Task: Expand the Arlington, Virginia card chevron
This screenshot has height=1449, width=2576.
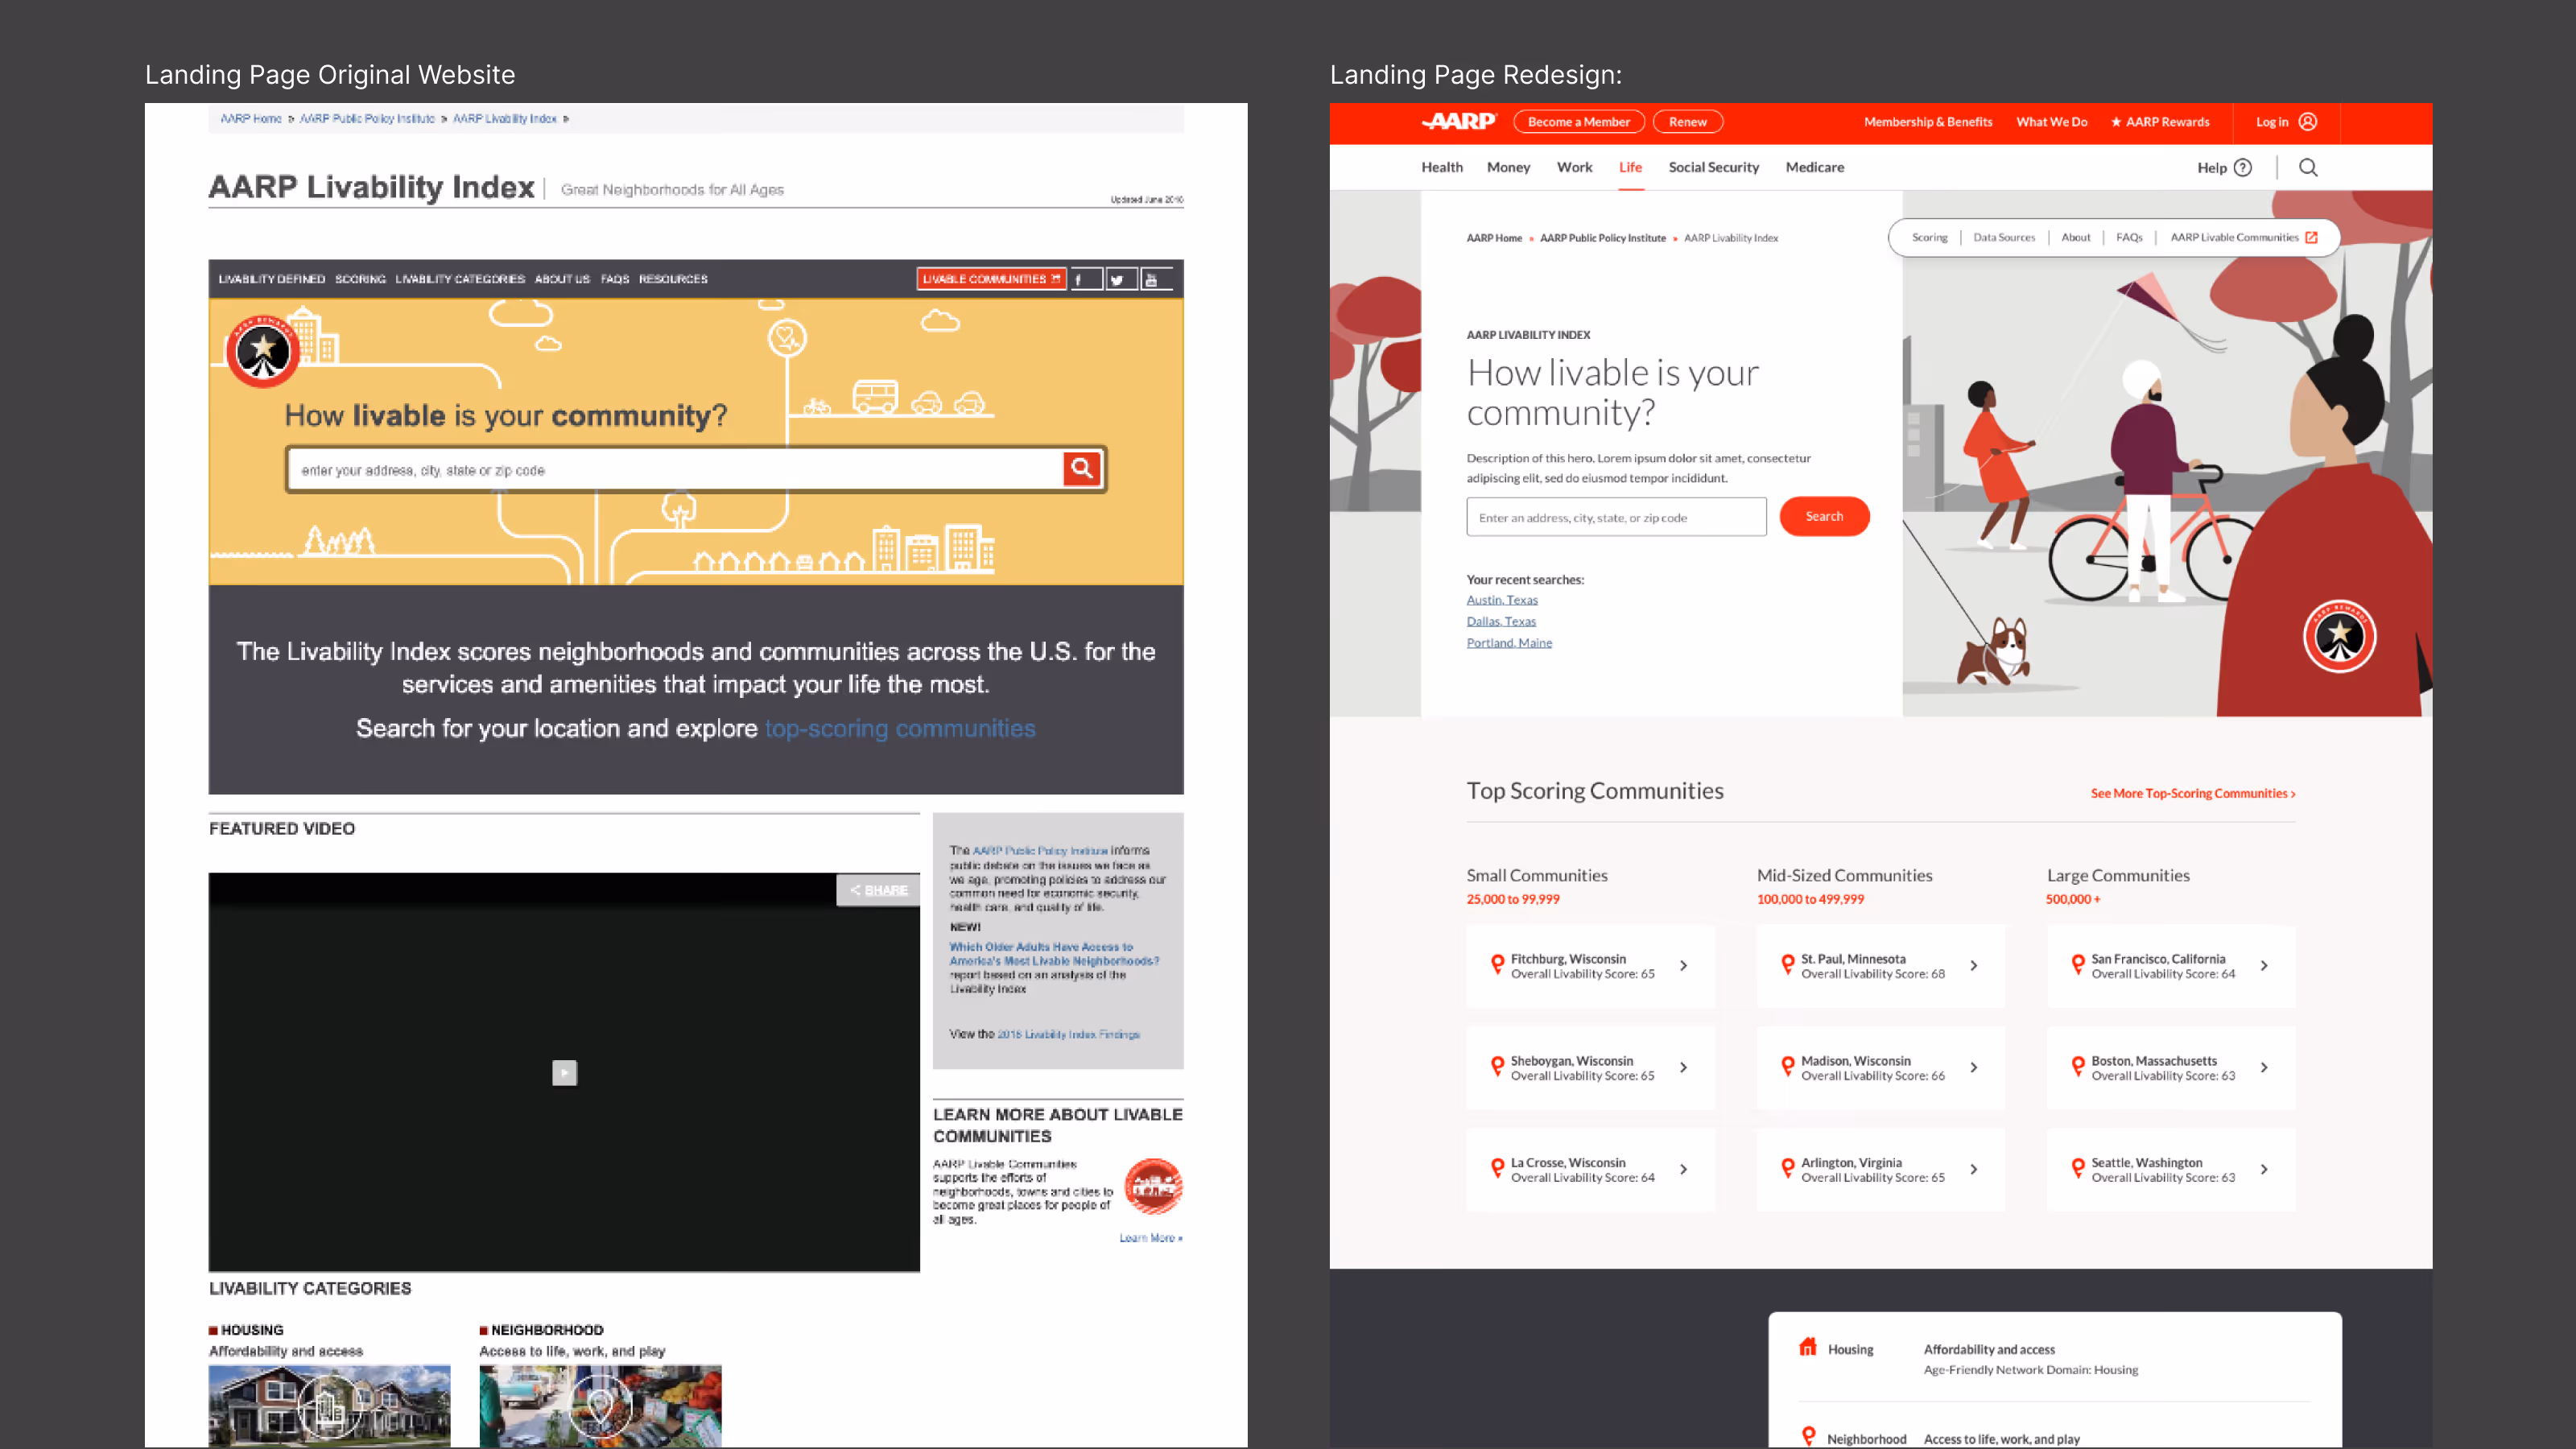Action: click(1974, 1169)
